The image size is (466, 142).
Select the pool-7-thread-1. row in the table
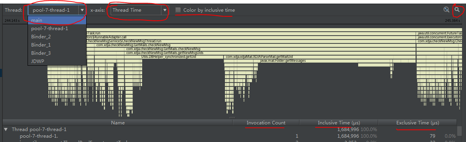click(229, 136)
